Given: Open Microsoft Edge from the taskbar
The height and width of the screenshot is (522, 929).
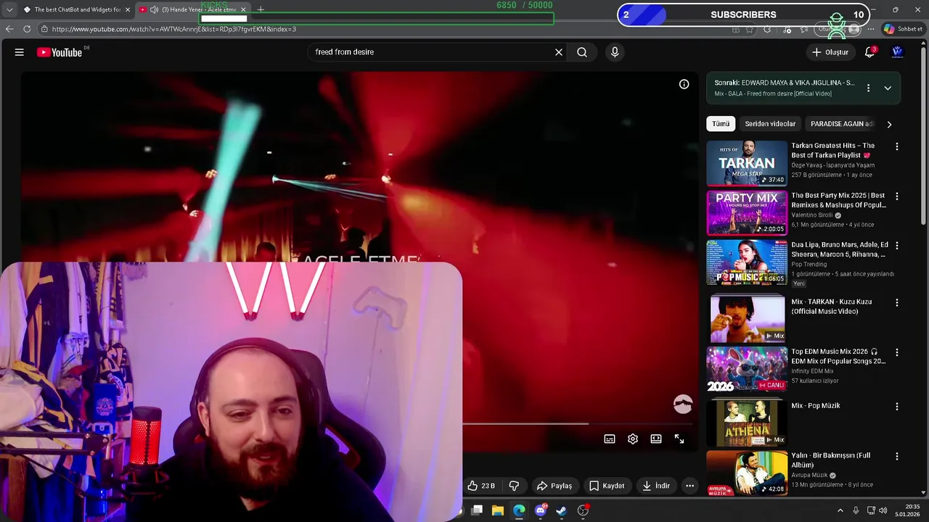Looking at the screenshot, I should click(x=519, y=510).
